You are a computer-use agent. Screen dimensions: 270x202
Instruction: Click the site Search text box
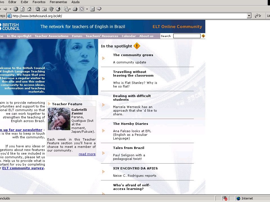(187, 36)
